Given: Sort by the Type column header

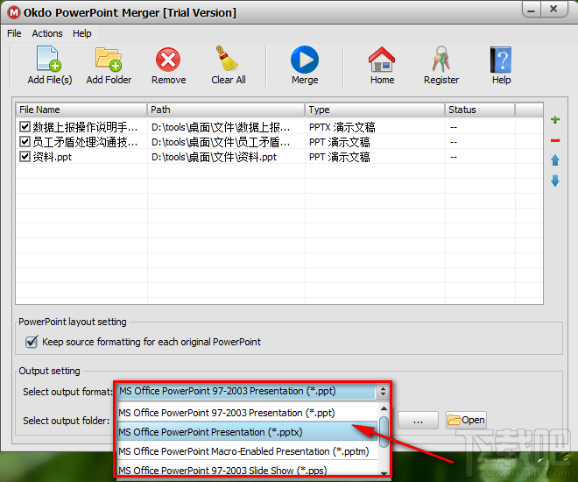Looking at the screenshot, I should 375,110.
